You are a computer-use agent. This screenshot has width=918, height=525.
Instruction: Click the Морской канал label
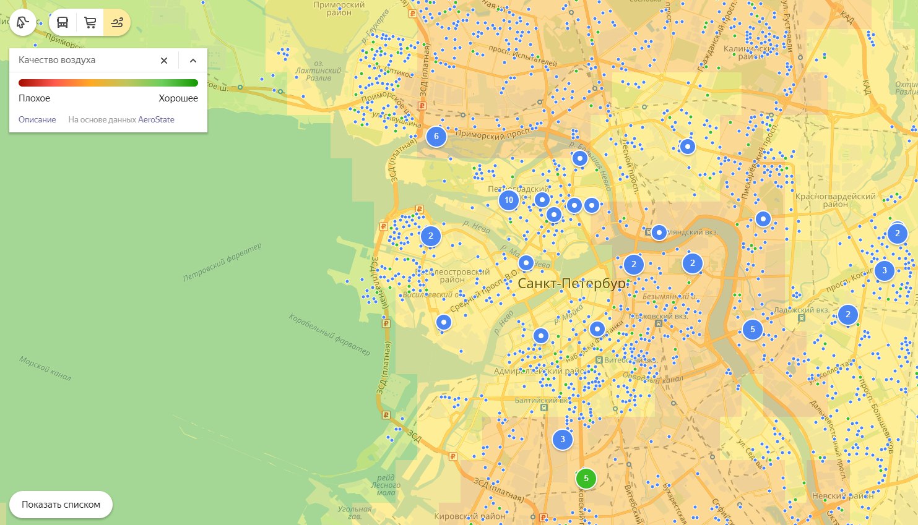point(45,369)
